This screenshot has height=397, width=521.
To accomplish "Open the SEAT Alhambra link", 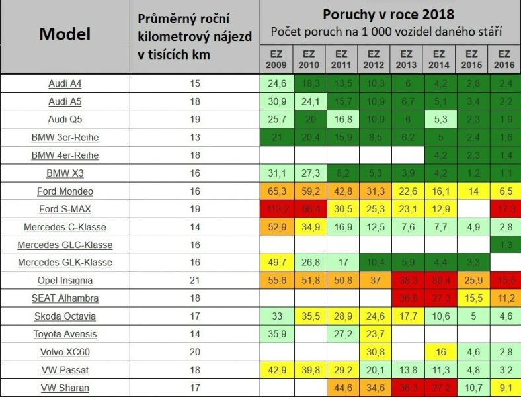I will [65, 298].
